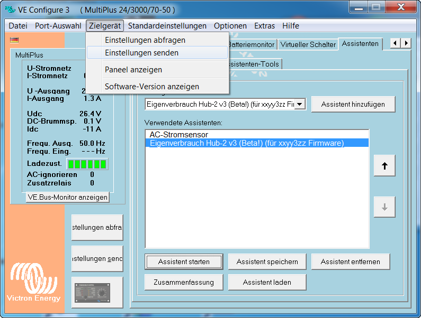The width and height of the screenshot is (421, 318).
Task: Select Paneel anzeigen menu entry
Action: pos(133,70)
